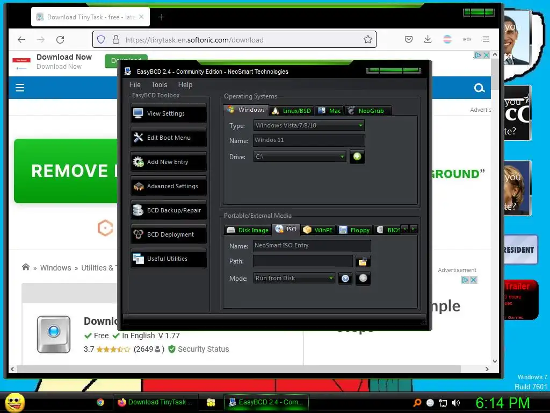
Task: Open Firefox hamburger application menu
Action: (x=486, y=39)
